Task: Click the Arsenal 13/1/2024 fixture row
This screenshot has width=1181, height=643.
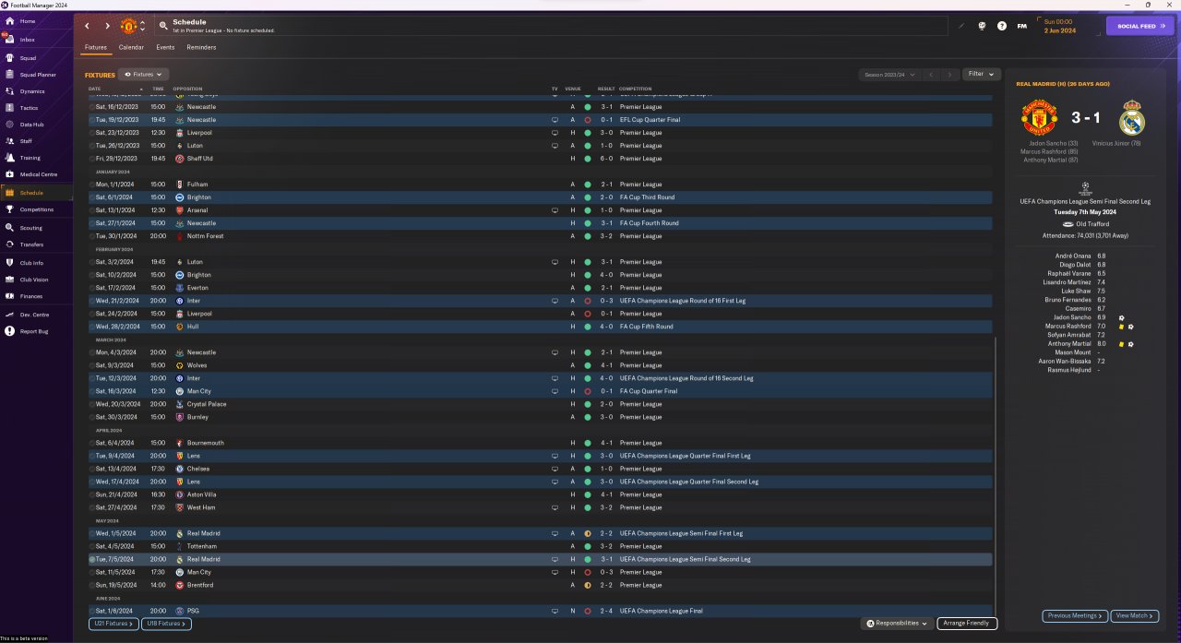Action: tap(541, 210)
